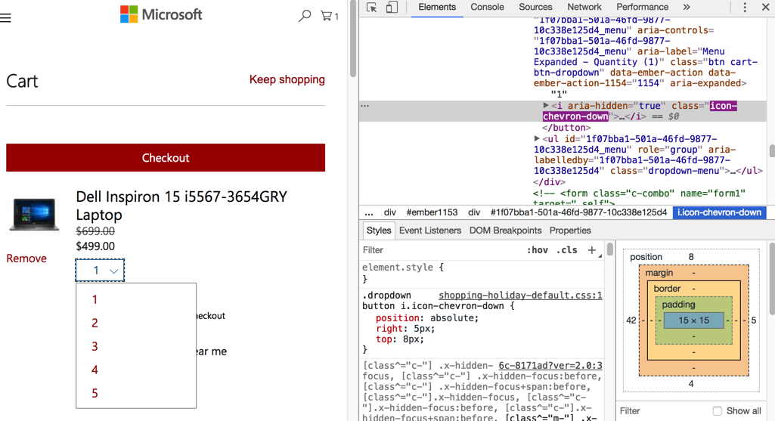Click the Remove link for the laptop
Viewport: 775px width, 421px height.
[x=26, y=258]
